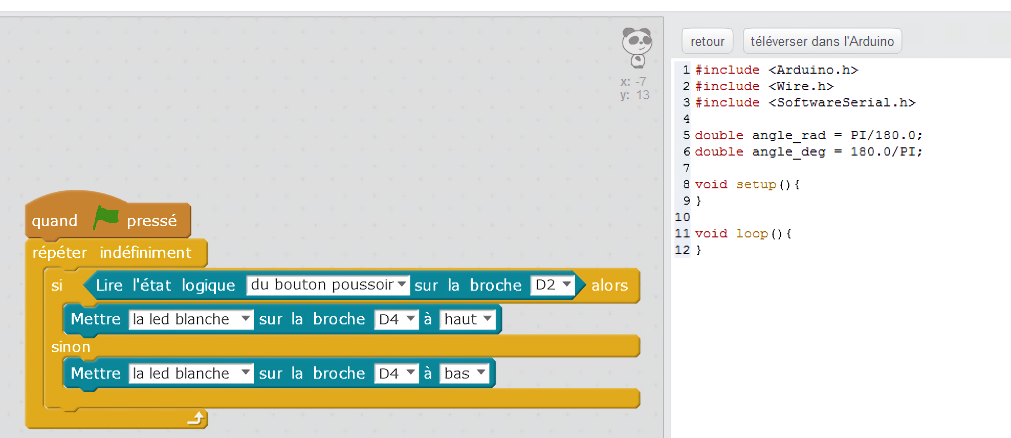
Task: Open the 'la led blanche' dropdown under sinon
Action: (191, 374)
